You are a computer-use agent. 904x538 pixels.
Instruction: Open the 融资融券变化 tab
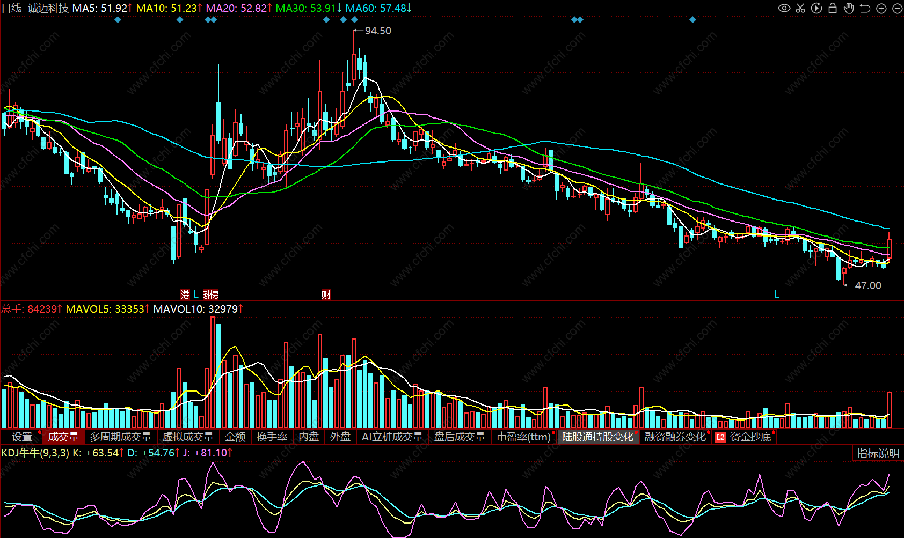(x=675, y=437)
